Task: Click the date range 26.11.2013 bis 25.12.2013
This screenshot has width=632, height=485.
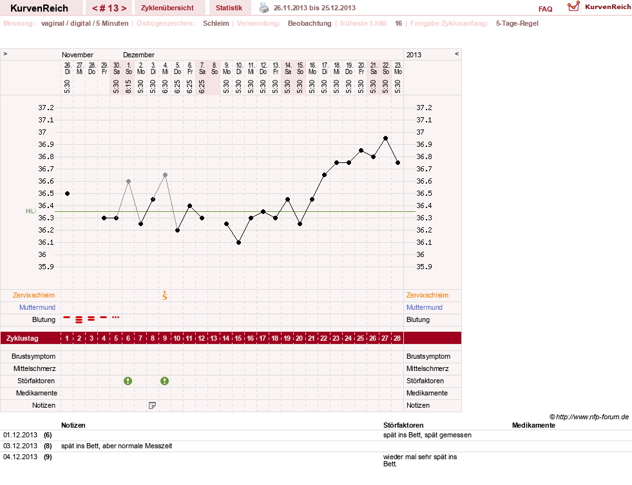Action: click(315, 8)
